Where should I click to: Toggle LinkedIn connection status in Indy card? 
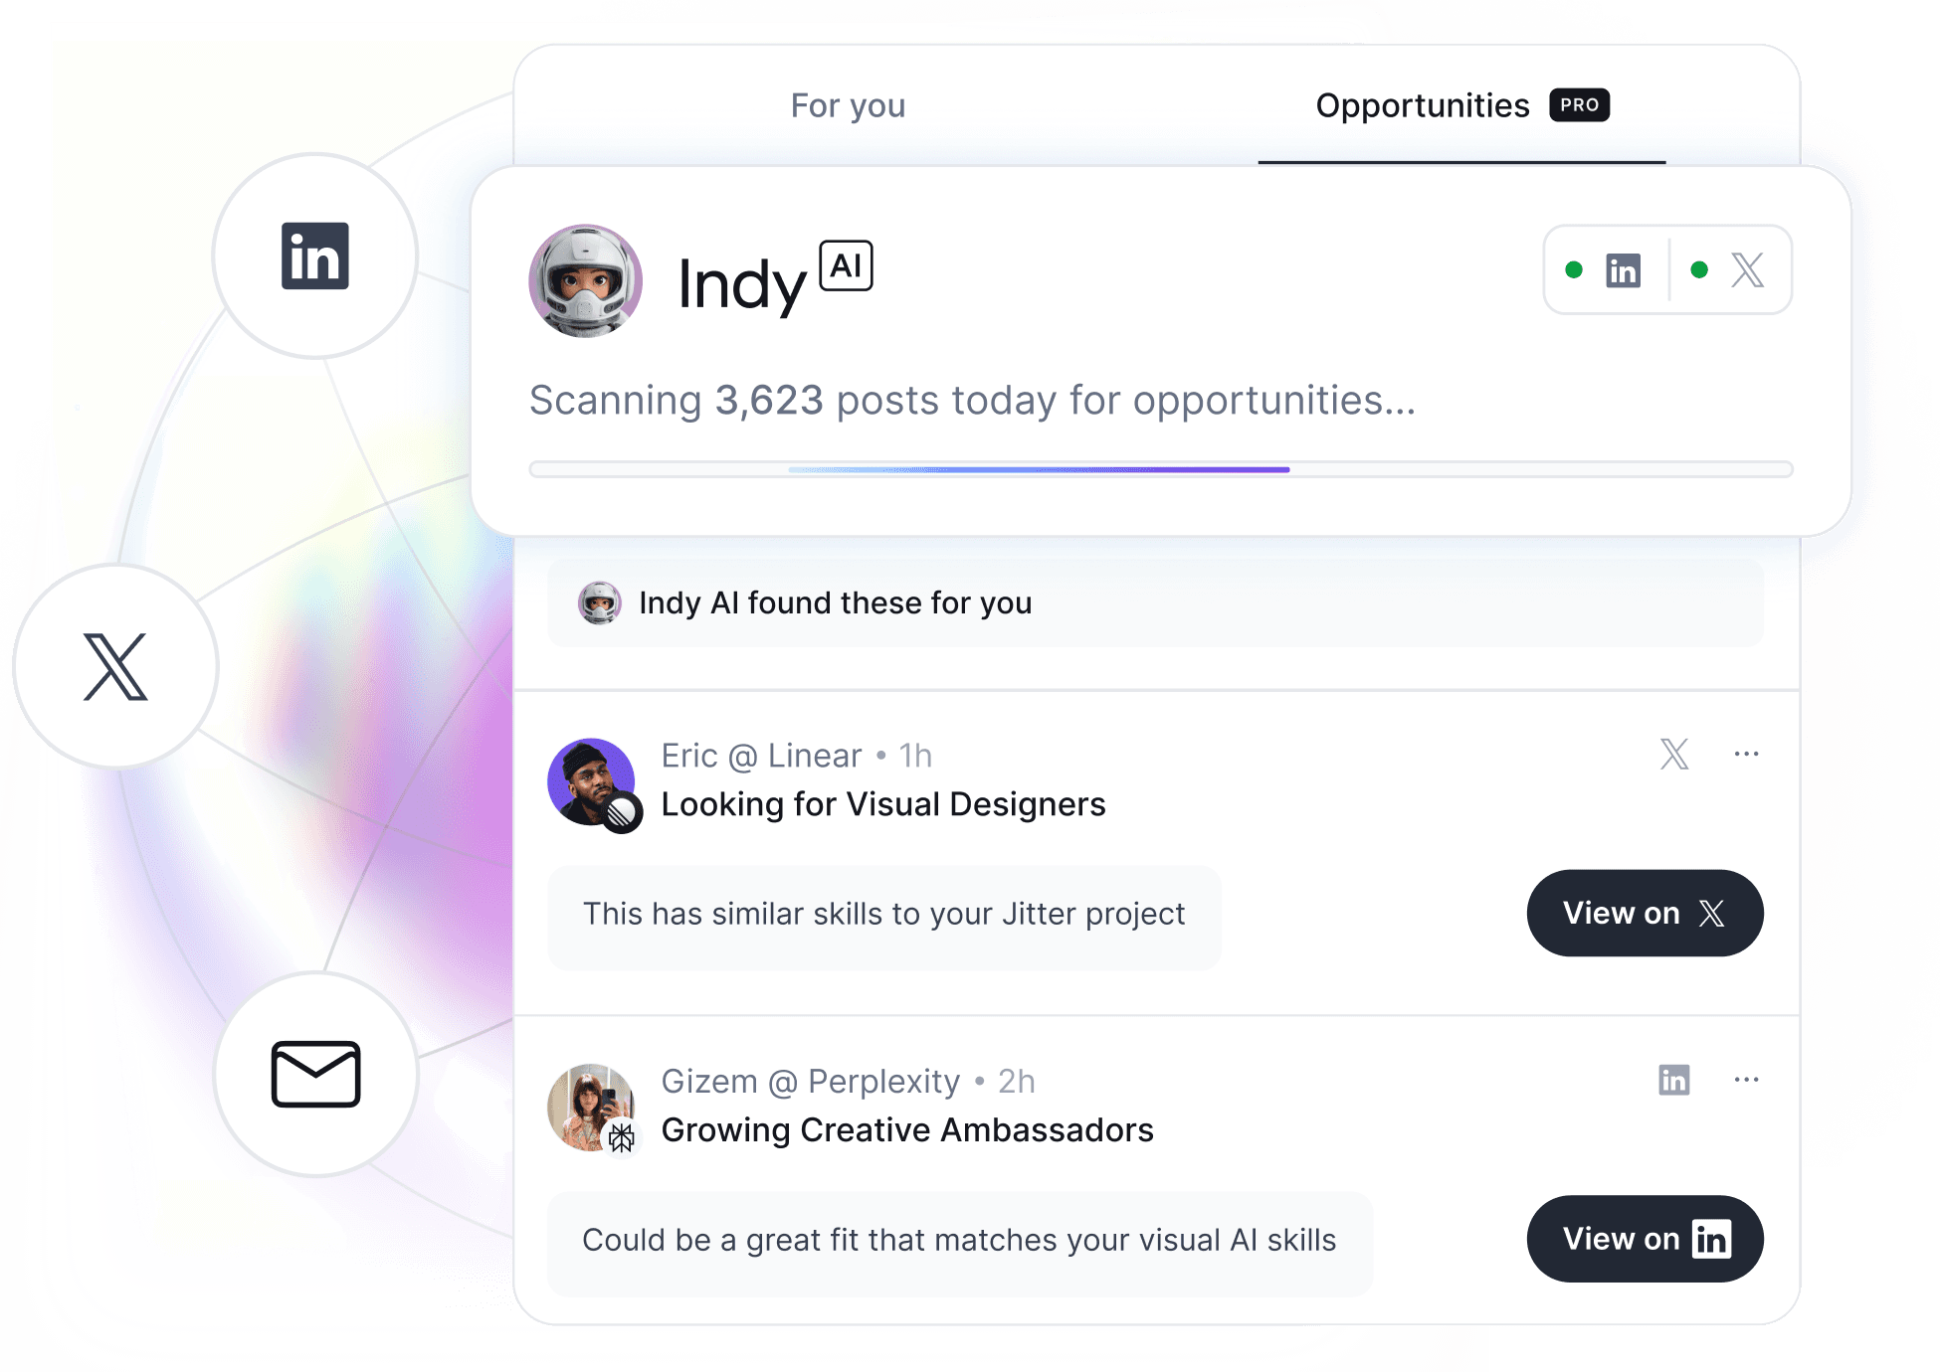click(x=1605, y=270)
